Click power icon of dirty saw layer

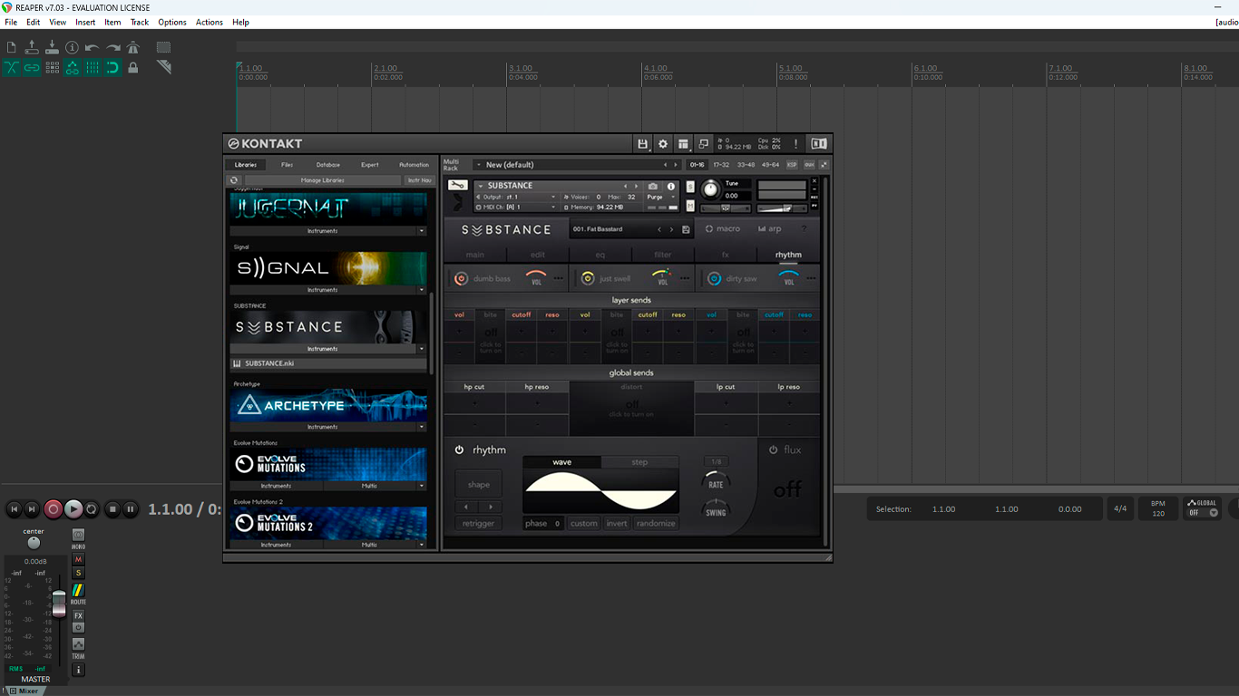click(x=714, y=279)
